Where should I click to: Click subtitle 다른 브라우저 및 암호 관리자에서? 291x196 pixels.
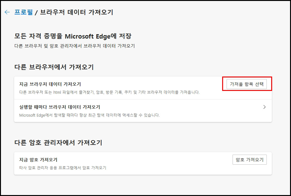click(x=74, y=46)
